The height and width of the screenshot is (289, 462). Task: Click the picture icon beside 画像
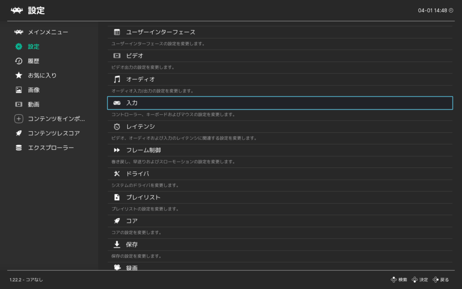pos(18,90)
